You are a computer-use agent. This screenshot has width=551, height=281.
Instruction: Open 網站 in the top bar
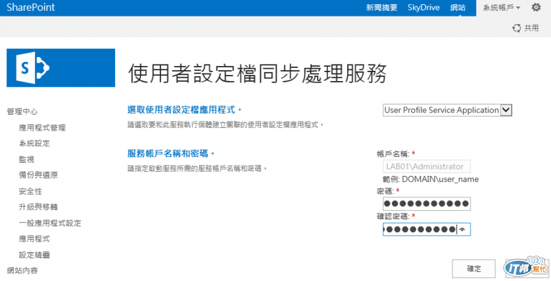coord(458,8)
